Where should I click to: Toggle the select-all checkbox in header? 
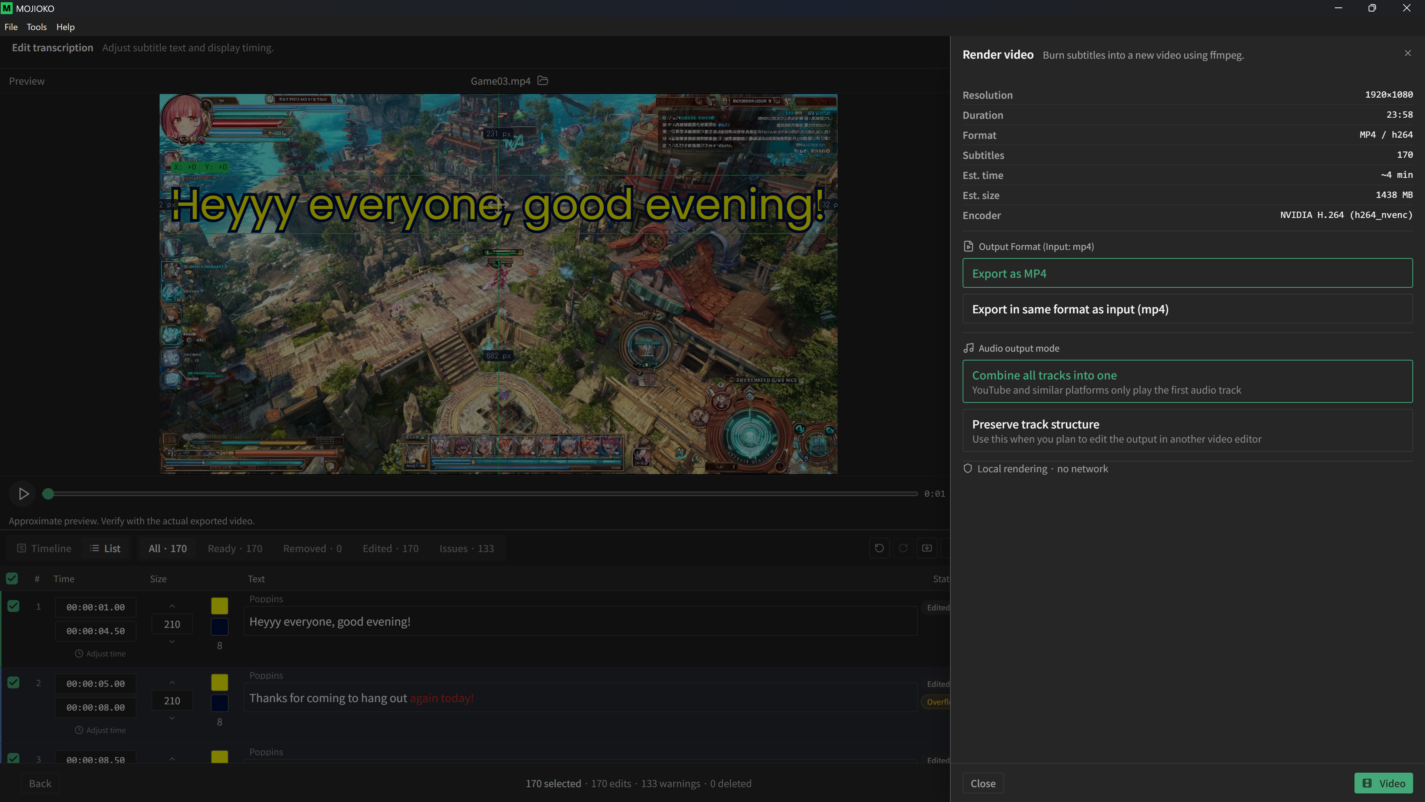tap(12, 578)
